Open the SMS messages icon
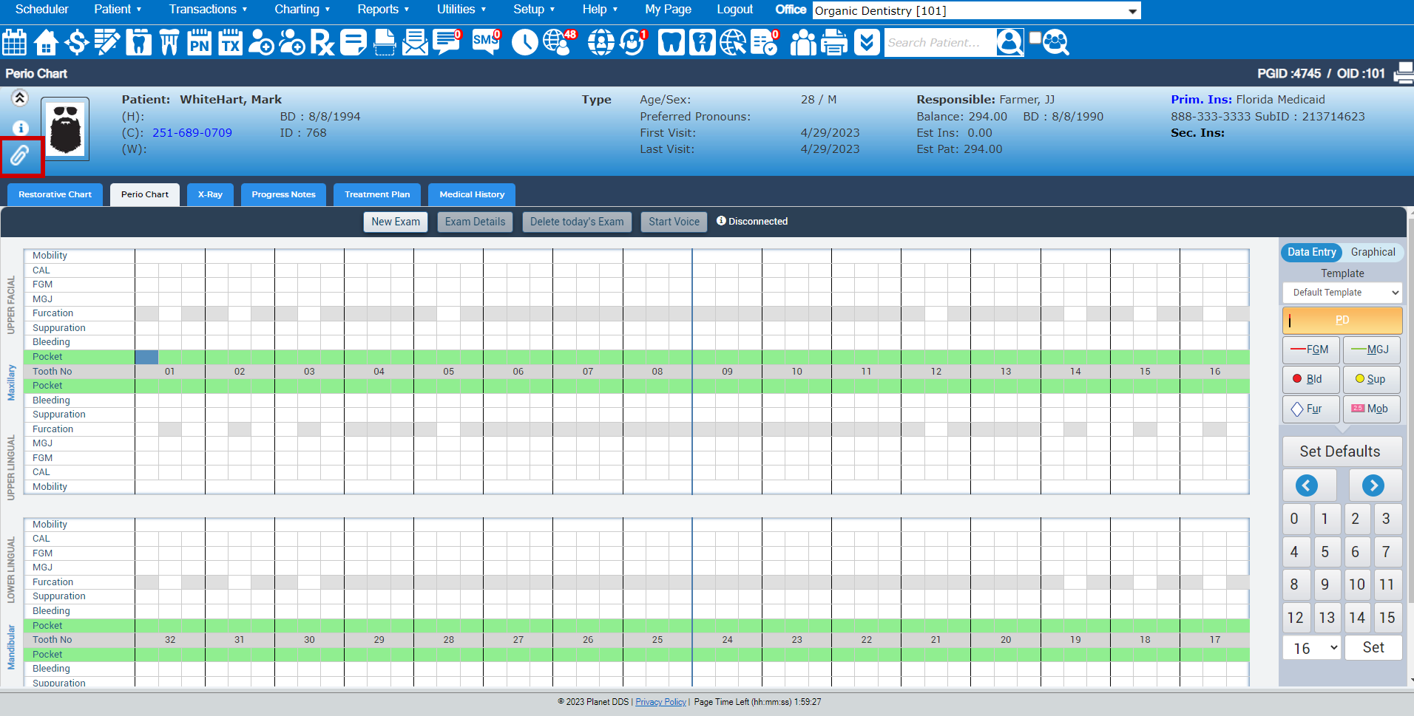The image size is (1414, 716). pyautogui.click(x=486, y=42)
